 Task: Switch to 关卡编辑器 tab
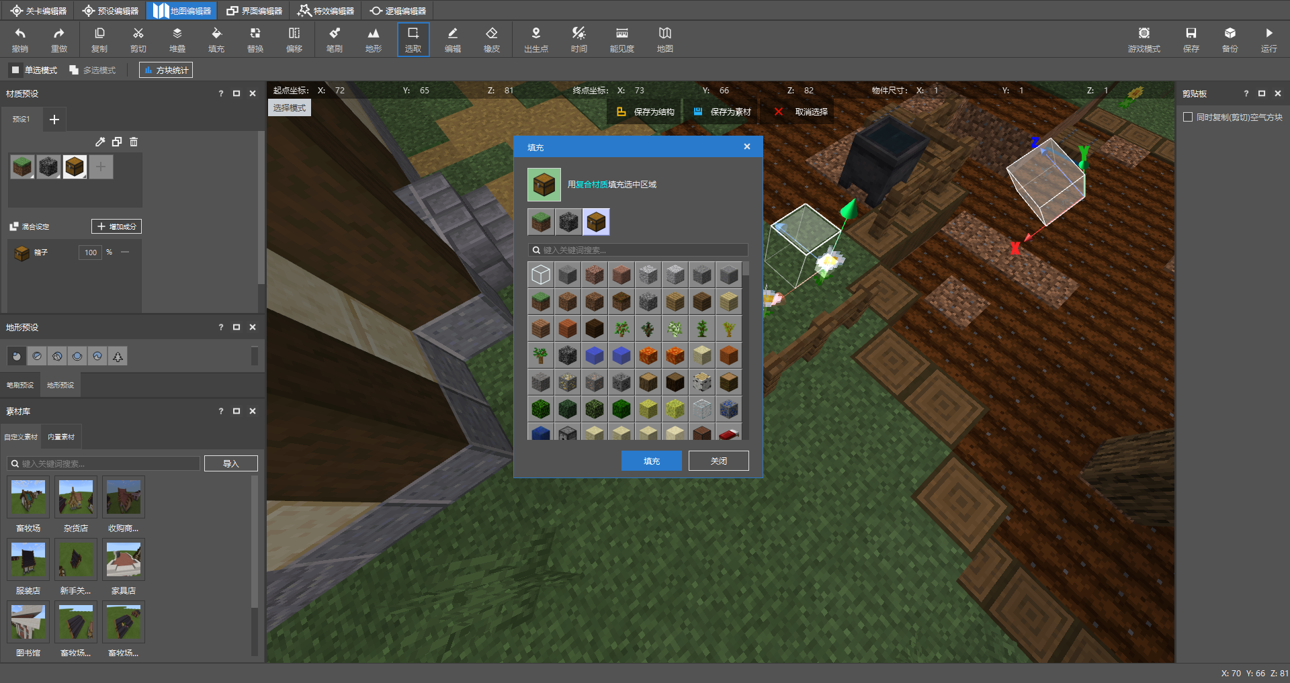tap(38, 11)
